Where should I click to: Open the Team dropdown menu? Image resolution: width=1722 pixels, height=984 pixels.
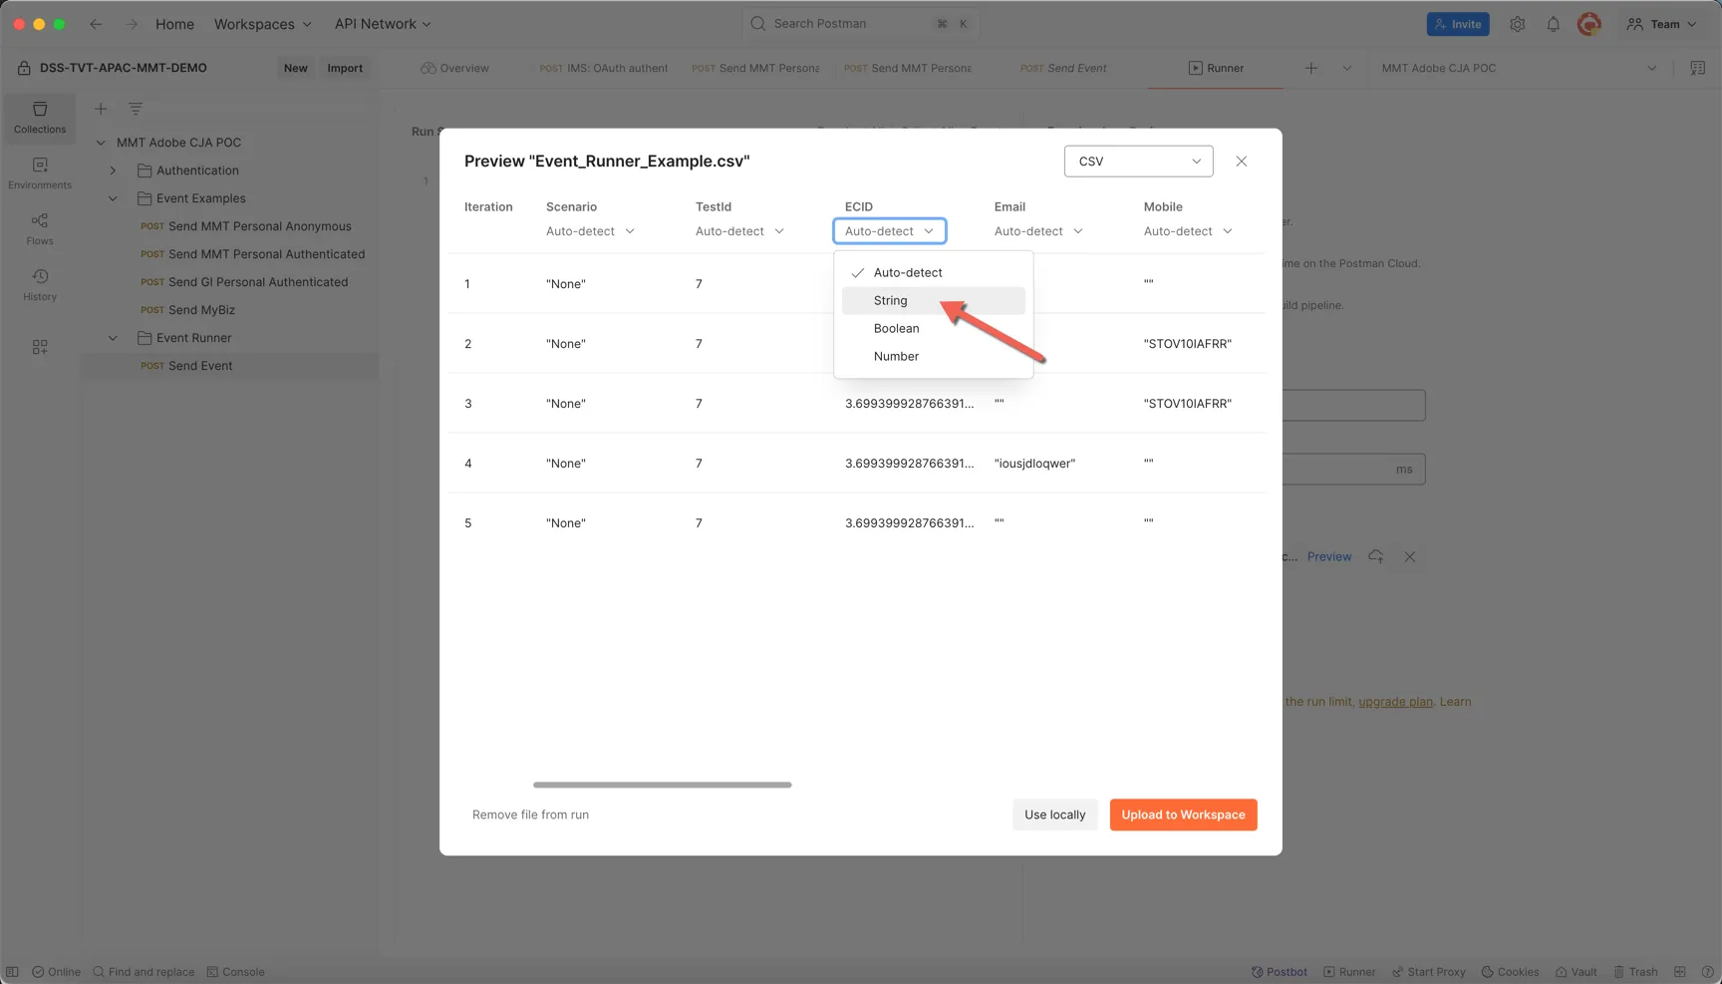1661,24
